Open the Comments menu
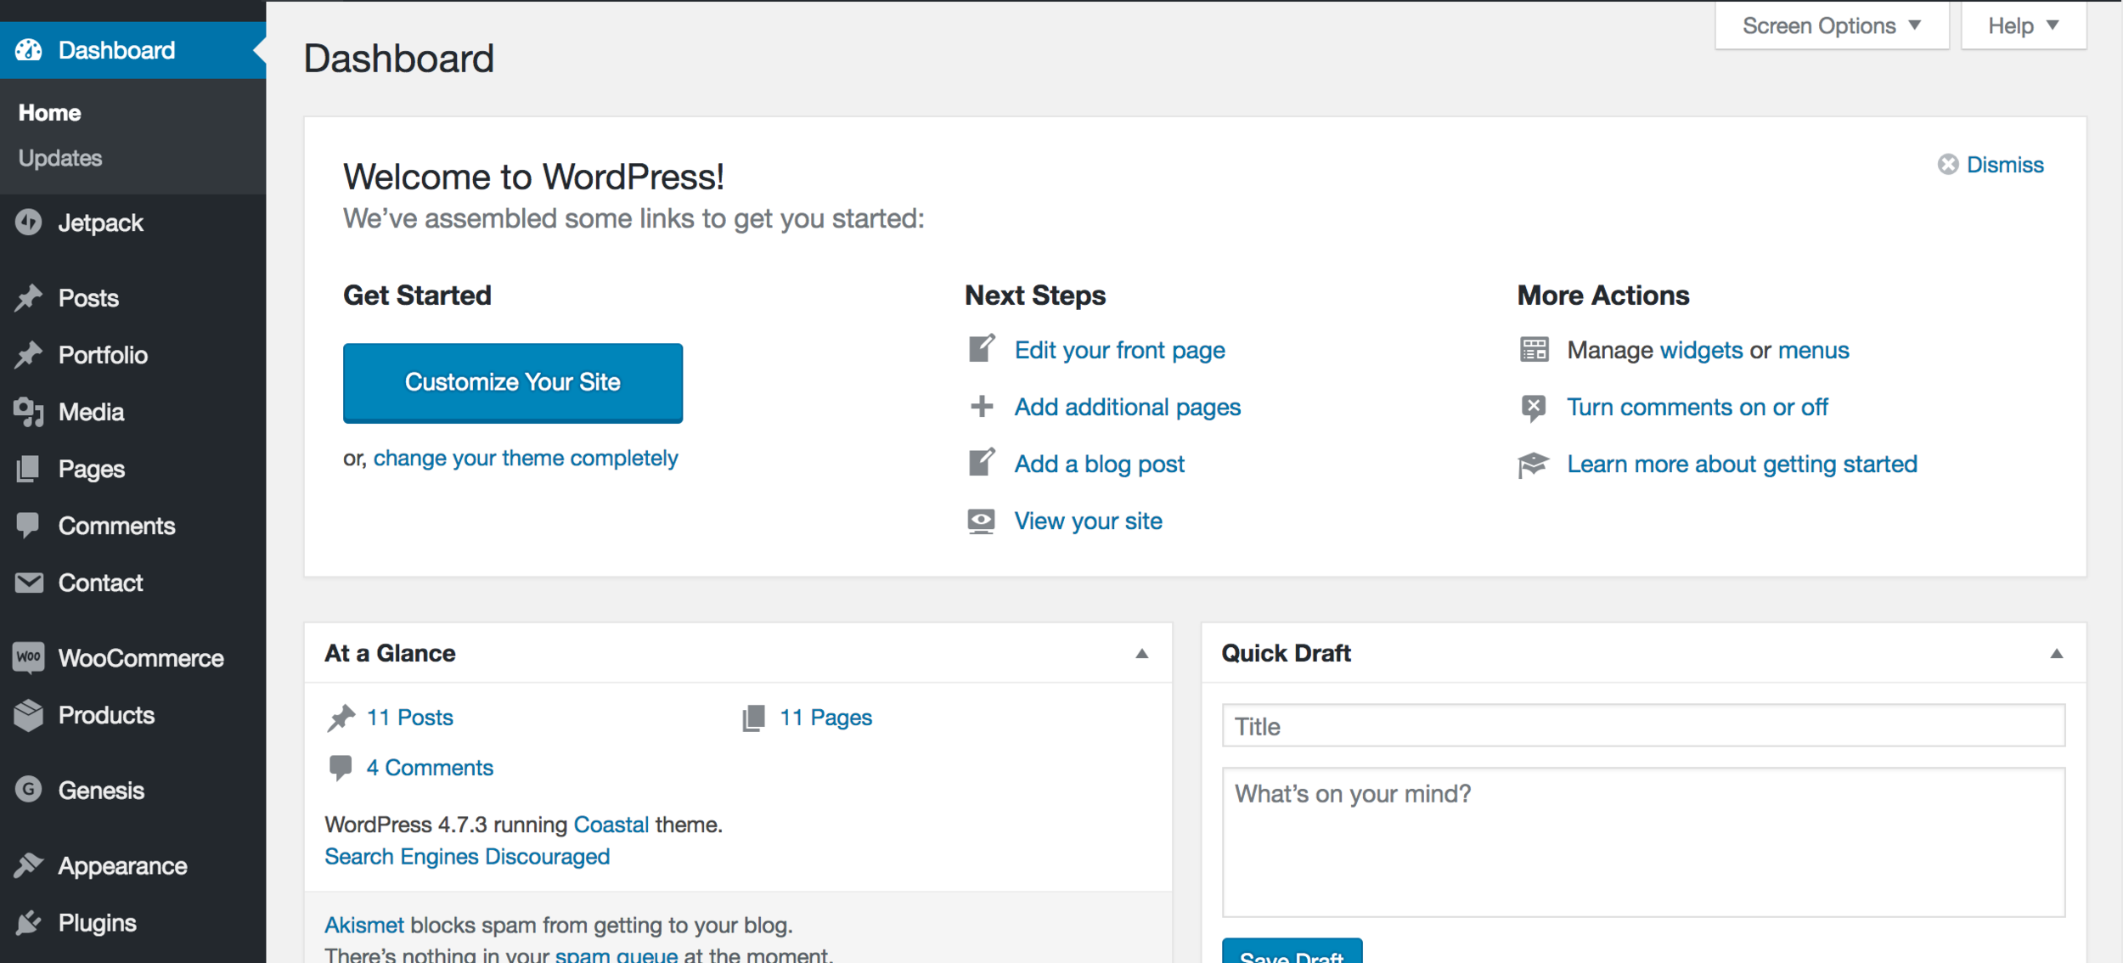 click(132, 526)
